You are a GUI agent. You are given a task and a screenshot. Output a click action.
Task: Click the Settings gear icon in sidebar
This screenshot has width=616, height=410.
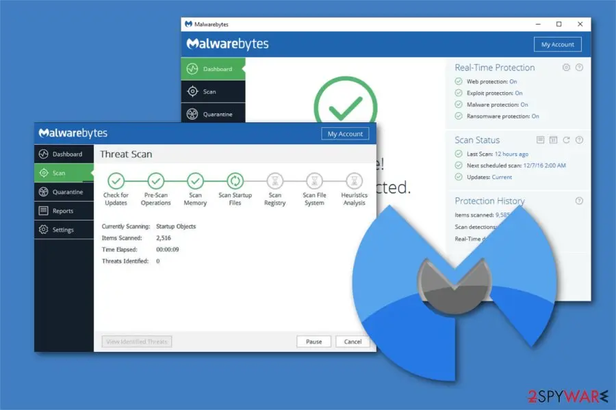point(44,230)
